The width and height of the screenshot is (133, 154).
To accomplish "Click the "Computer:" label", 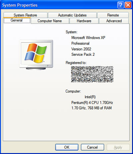I will pyautogui.click(x=73, y=91).
